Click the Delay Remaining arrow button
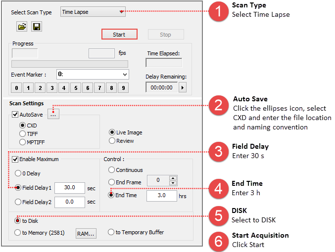This screenshot has height=252, width=335. 183,87
